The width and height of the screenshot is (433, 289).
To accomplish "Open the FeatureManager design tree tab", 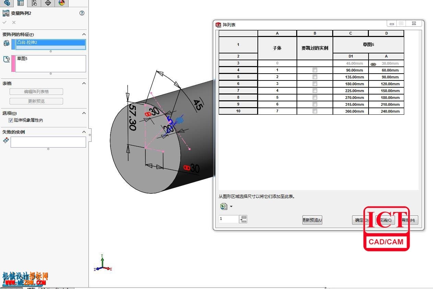I will (7, 3).
